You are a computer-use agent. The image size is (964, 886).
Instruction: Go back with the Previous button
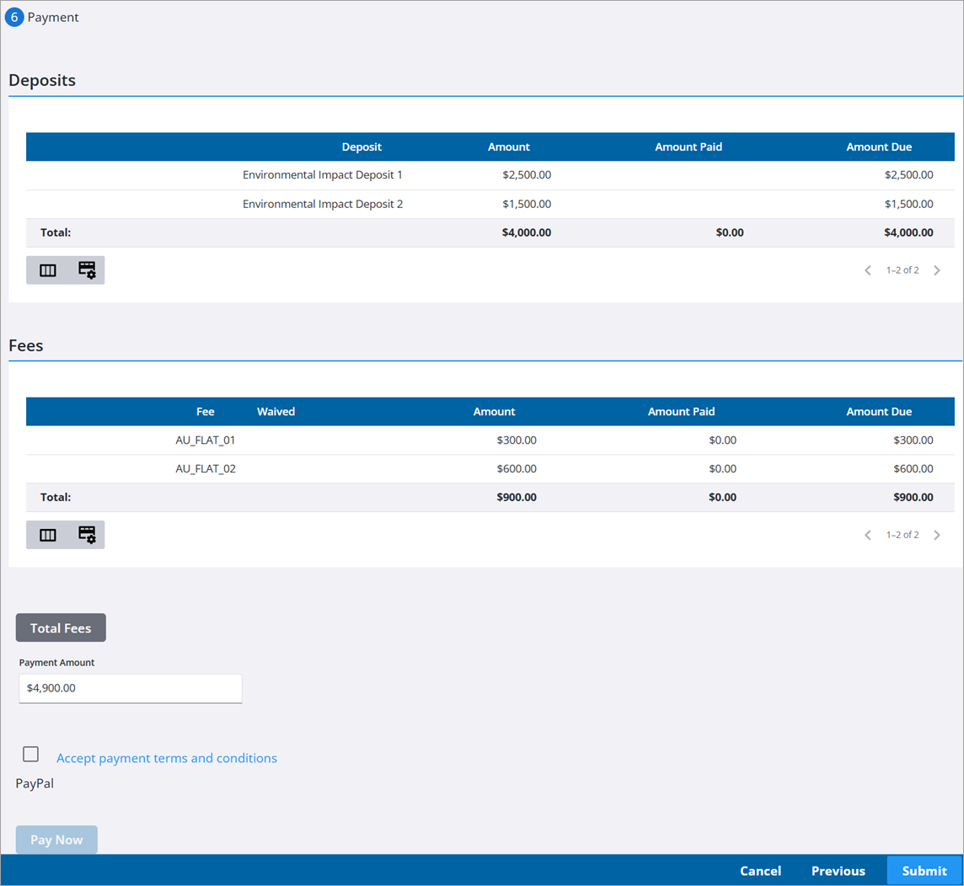pos(838,871)
